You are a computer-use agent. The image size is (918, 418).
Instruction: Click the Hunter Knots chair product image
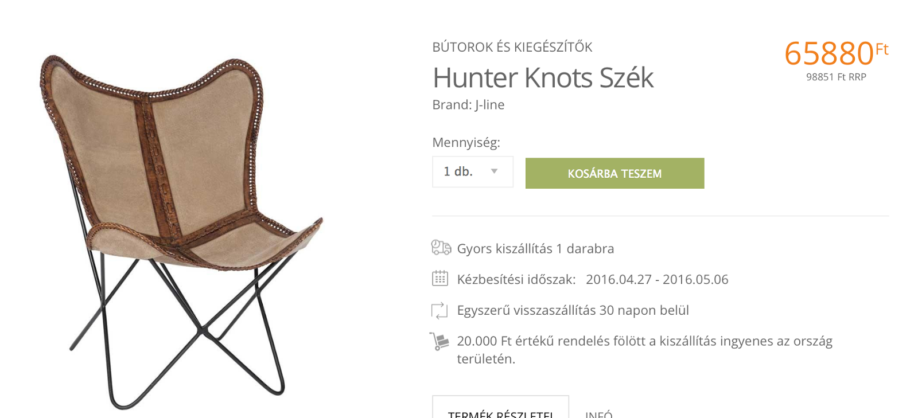coord(181,232)
